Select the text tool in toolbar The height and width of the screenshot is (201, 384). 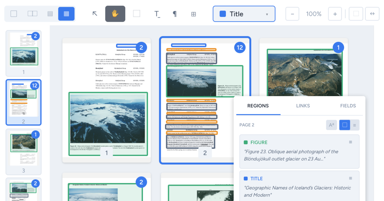pos(157,14)
